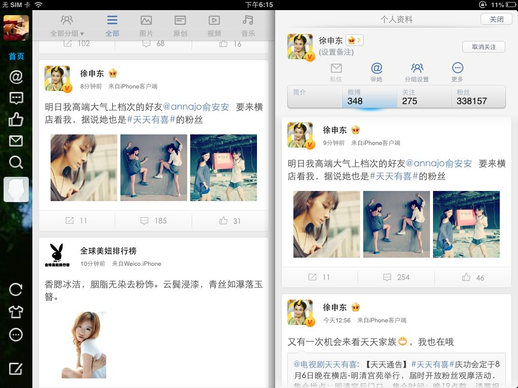518x388 pixels.
Task: Switch to 微博 348 tab
Action: pyautogui.click(x=369, y=96)
